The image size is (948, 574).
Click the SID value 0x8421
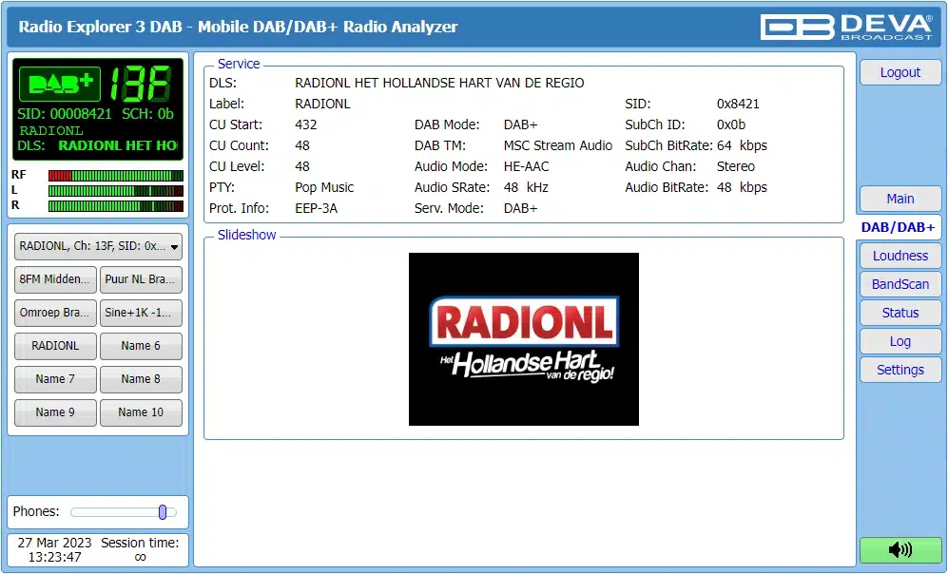tap(738, 104)
